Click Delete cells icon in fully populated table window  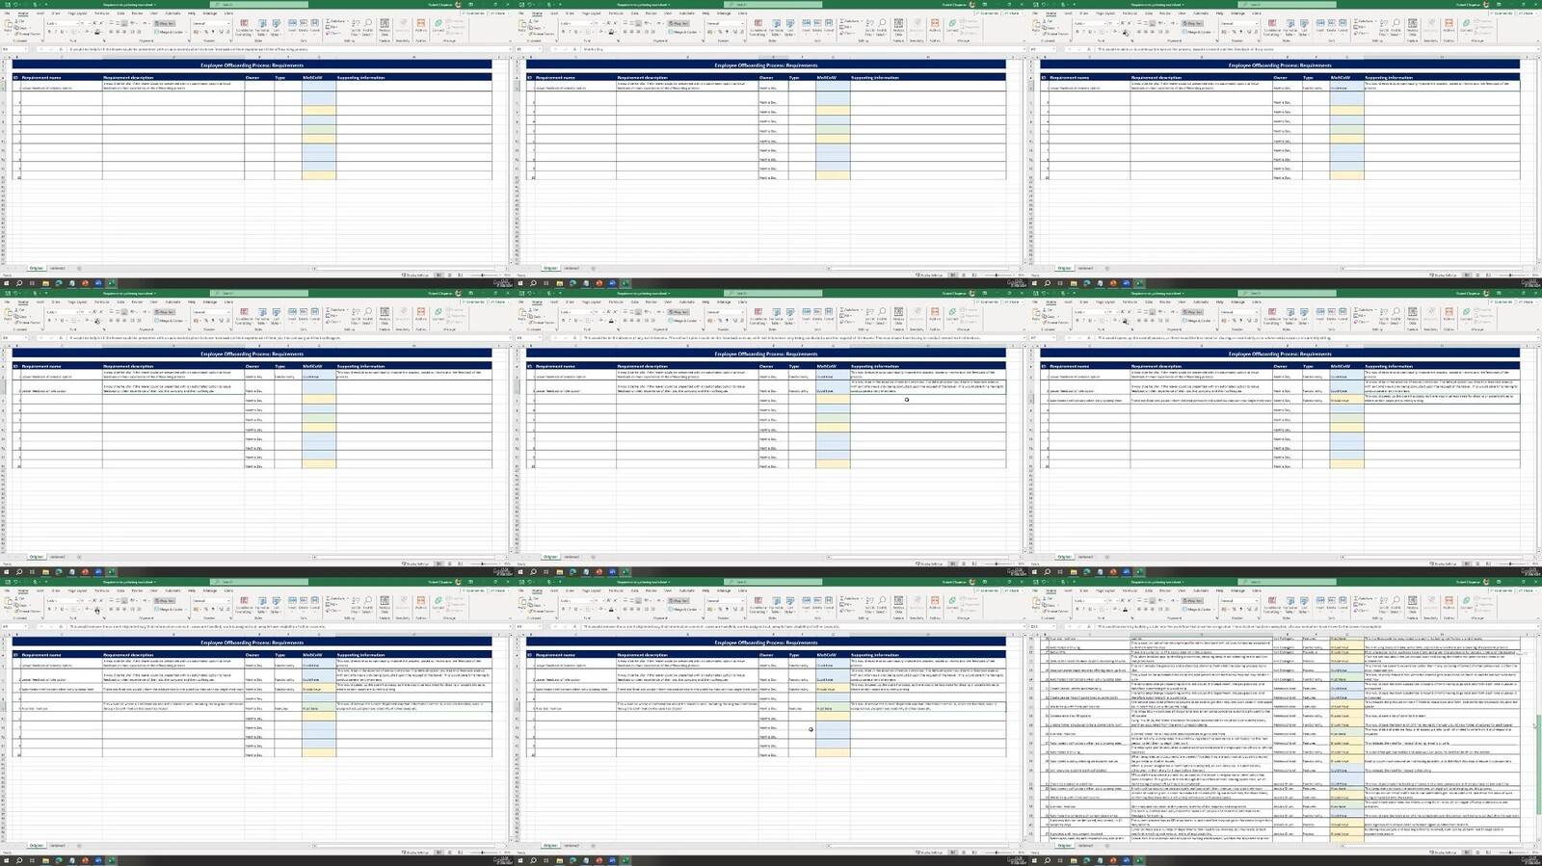click(x=1331, y=603)
